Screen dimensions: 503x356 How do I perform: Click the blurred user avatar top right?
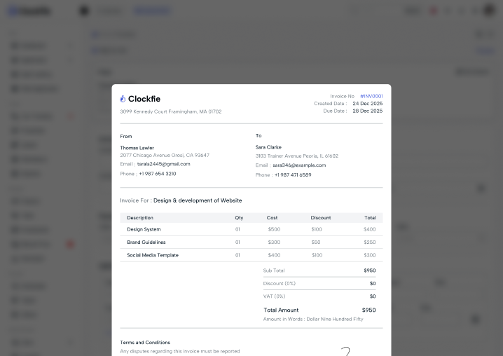click(489, 11)
